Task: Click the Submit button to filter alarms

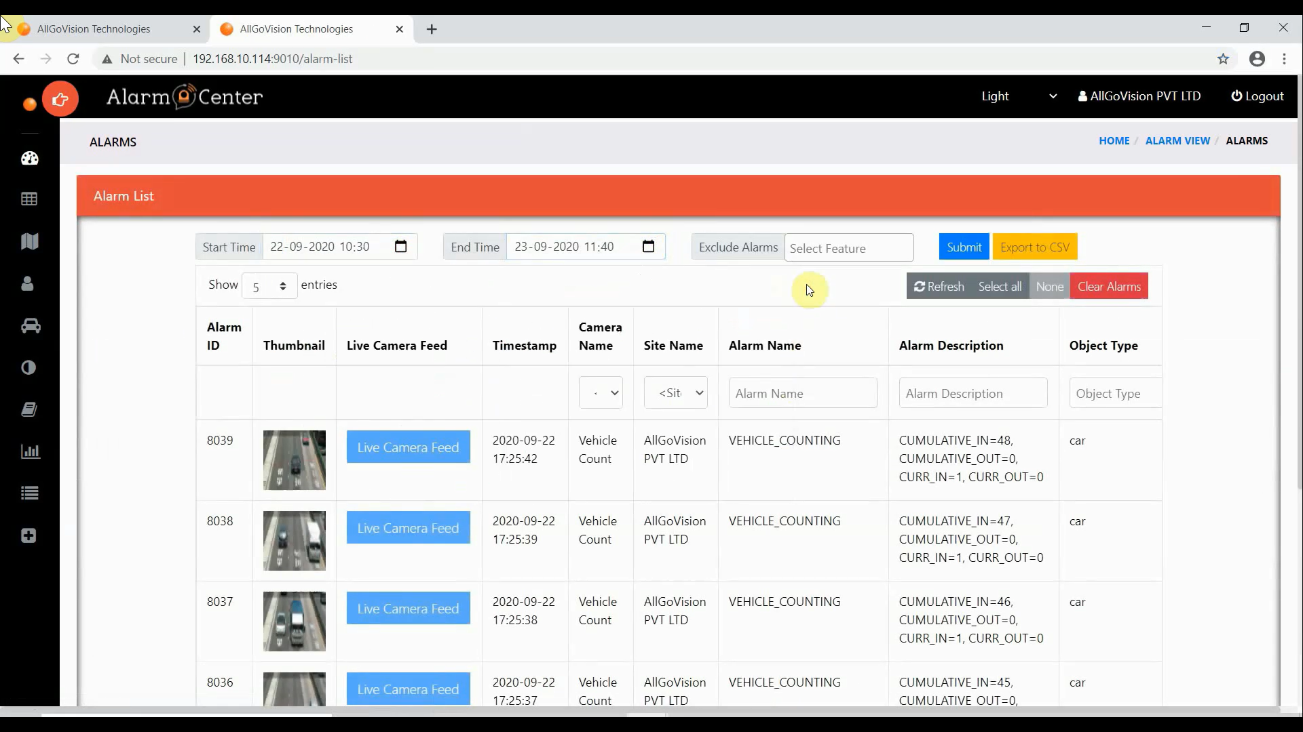Action: point(964,247)
